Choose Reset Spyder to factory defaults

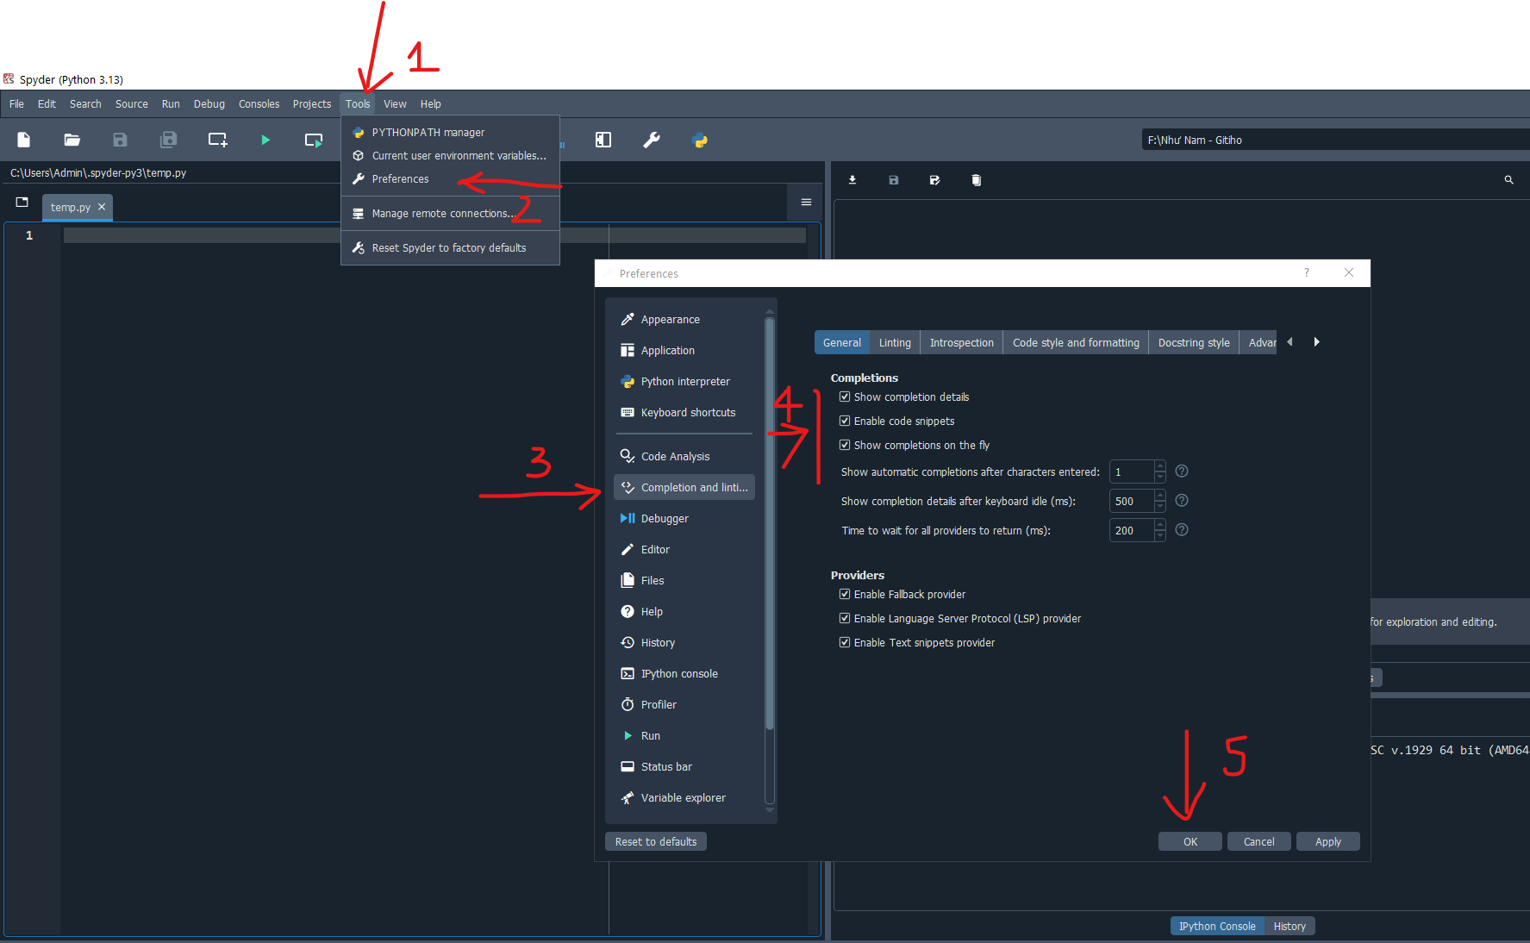450,247
